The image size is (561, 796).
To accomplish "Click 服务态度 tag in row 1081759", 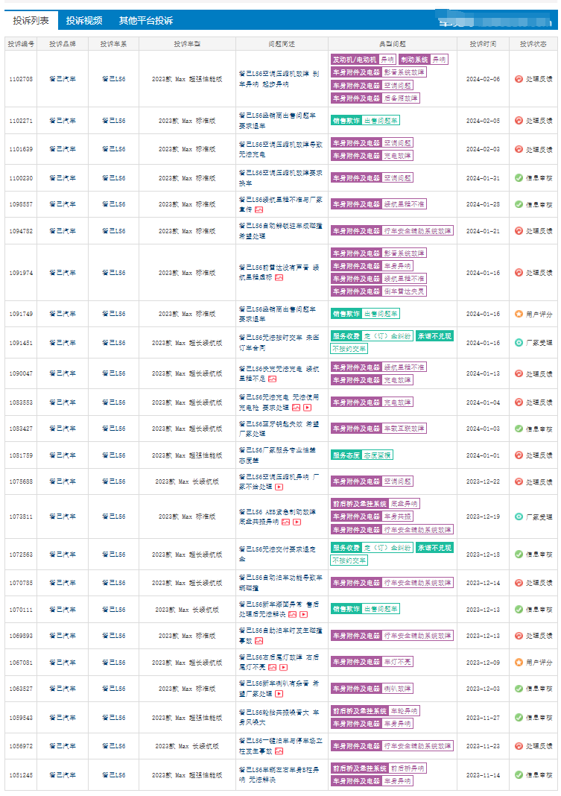I will coord(346,455).
